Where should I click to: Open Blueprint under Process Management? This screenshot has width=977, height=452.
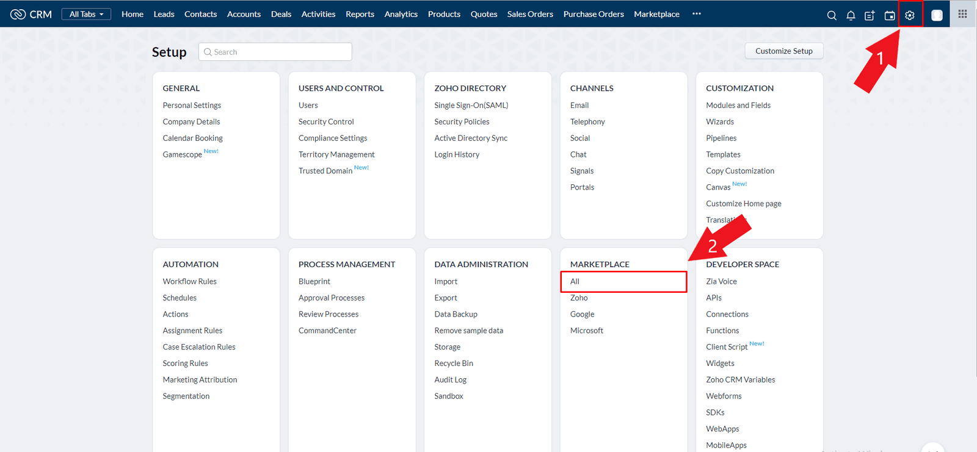[x=314, y=282]
